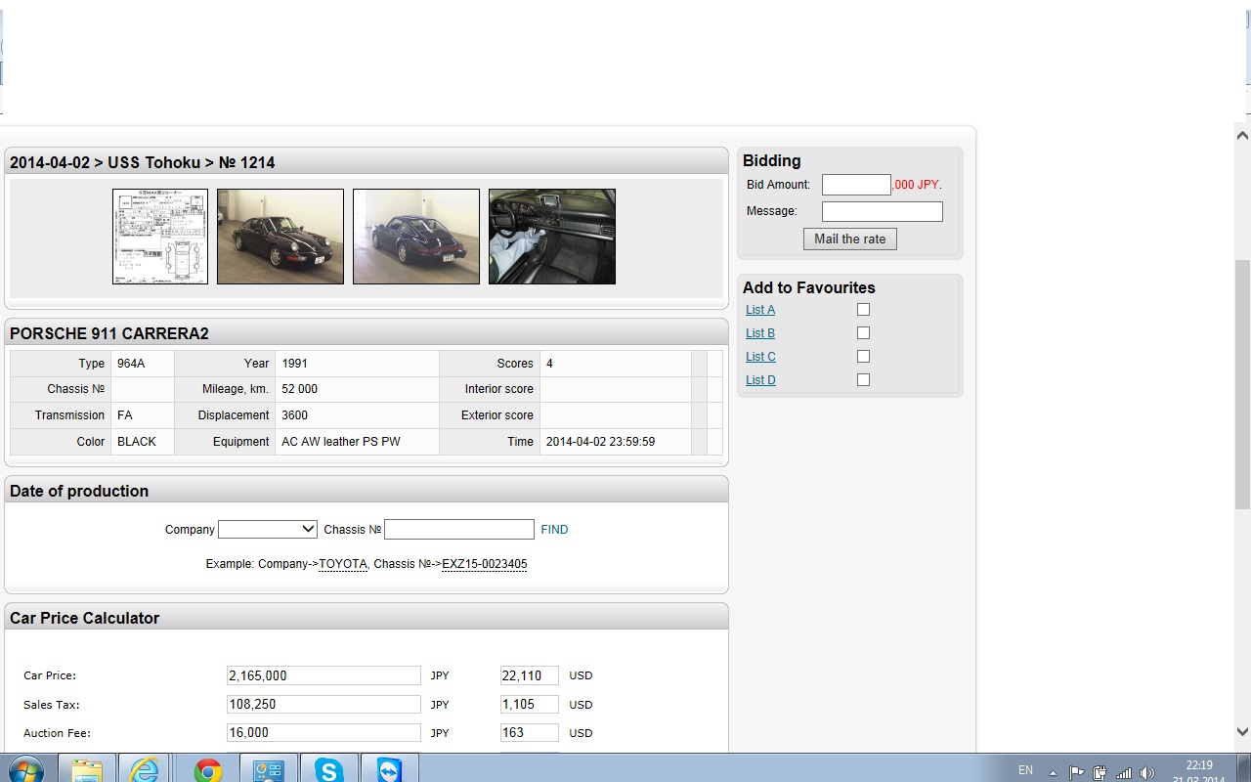Viewport: 1251px width, 782px height.
Task: Click the TOYOTA example link
Action: pyautogui.click(x=343, y=564)
